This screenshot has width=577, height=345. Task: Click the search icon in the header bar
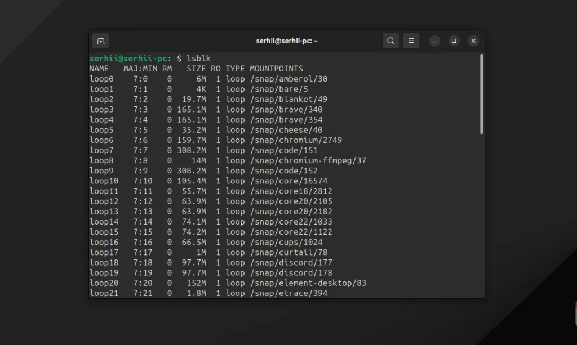(390, 41)
